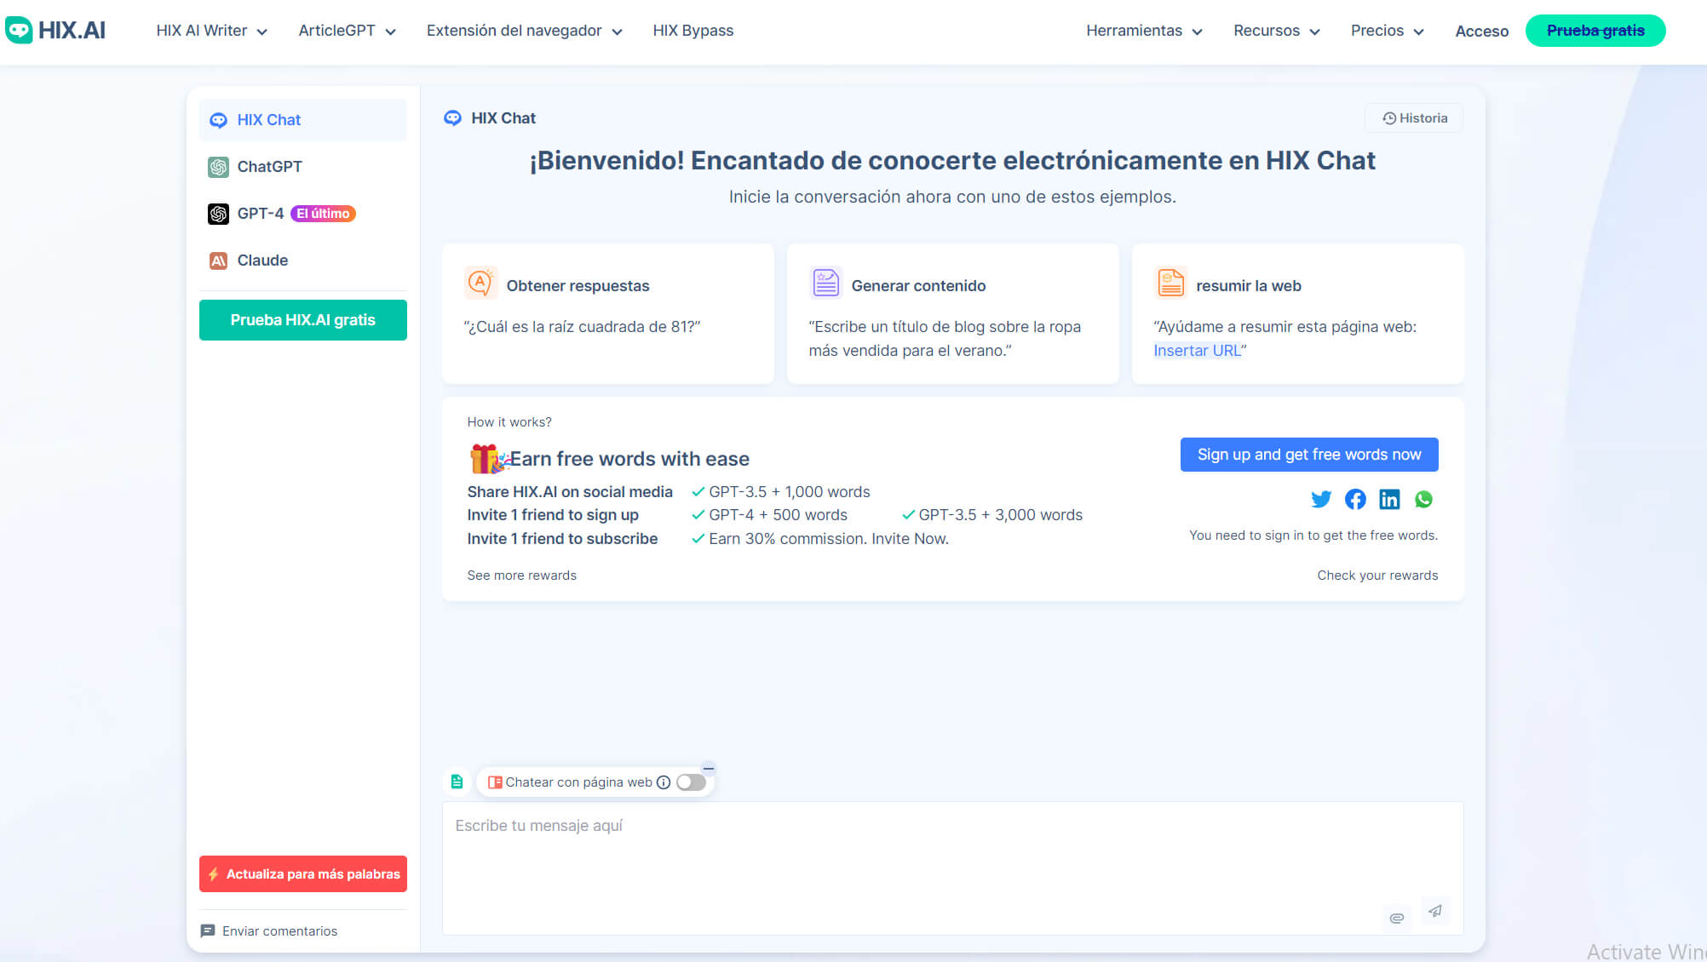Click the Generar contenido card icon
The width and height of the screenshot is (1707, 962).
point(825,283)
